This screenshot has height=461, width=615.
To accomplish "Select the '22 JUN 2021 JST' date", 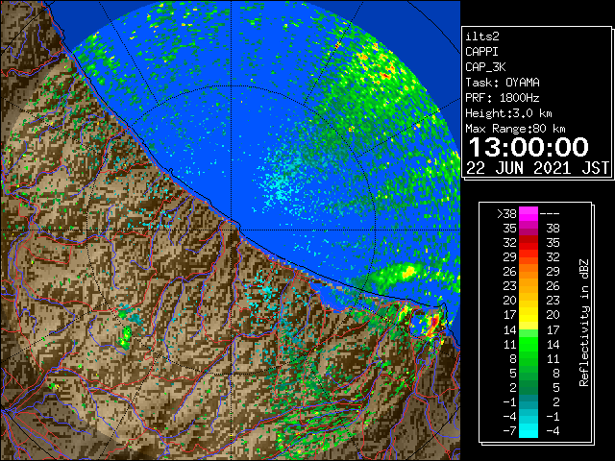I will point(537,168).
